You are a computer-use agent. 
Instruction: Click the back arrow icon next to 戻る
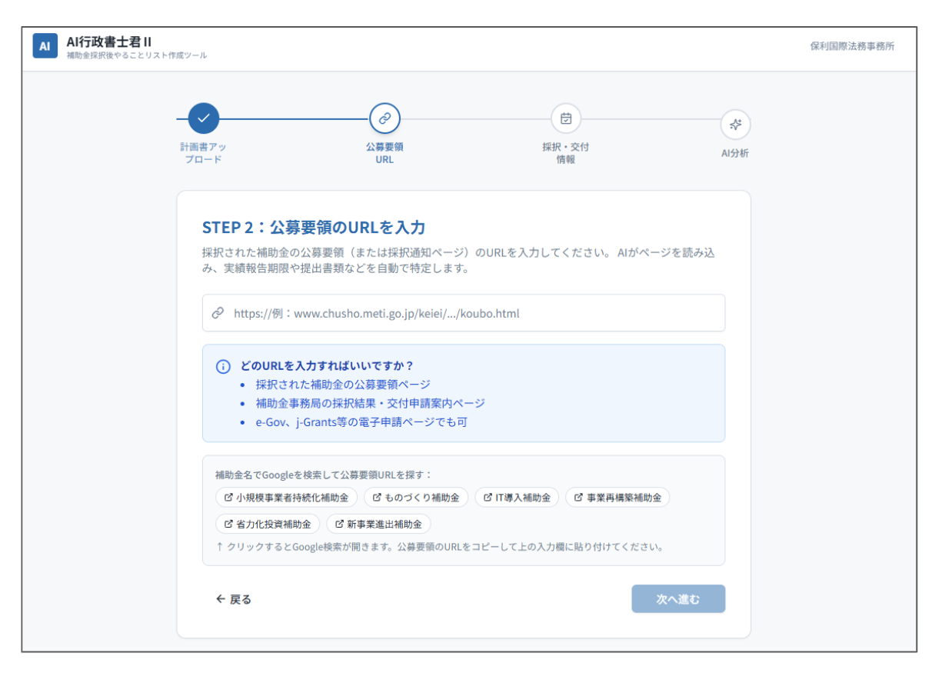(221, 599)
